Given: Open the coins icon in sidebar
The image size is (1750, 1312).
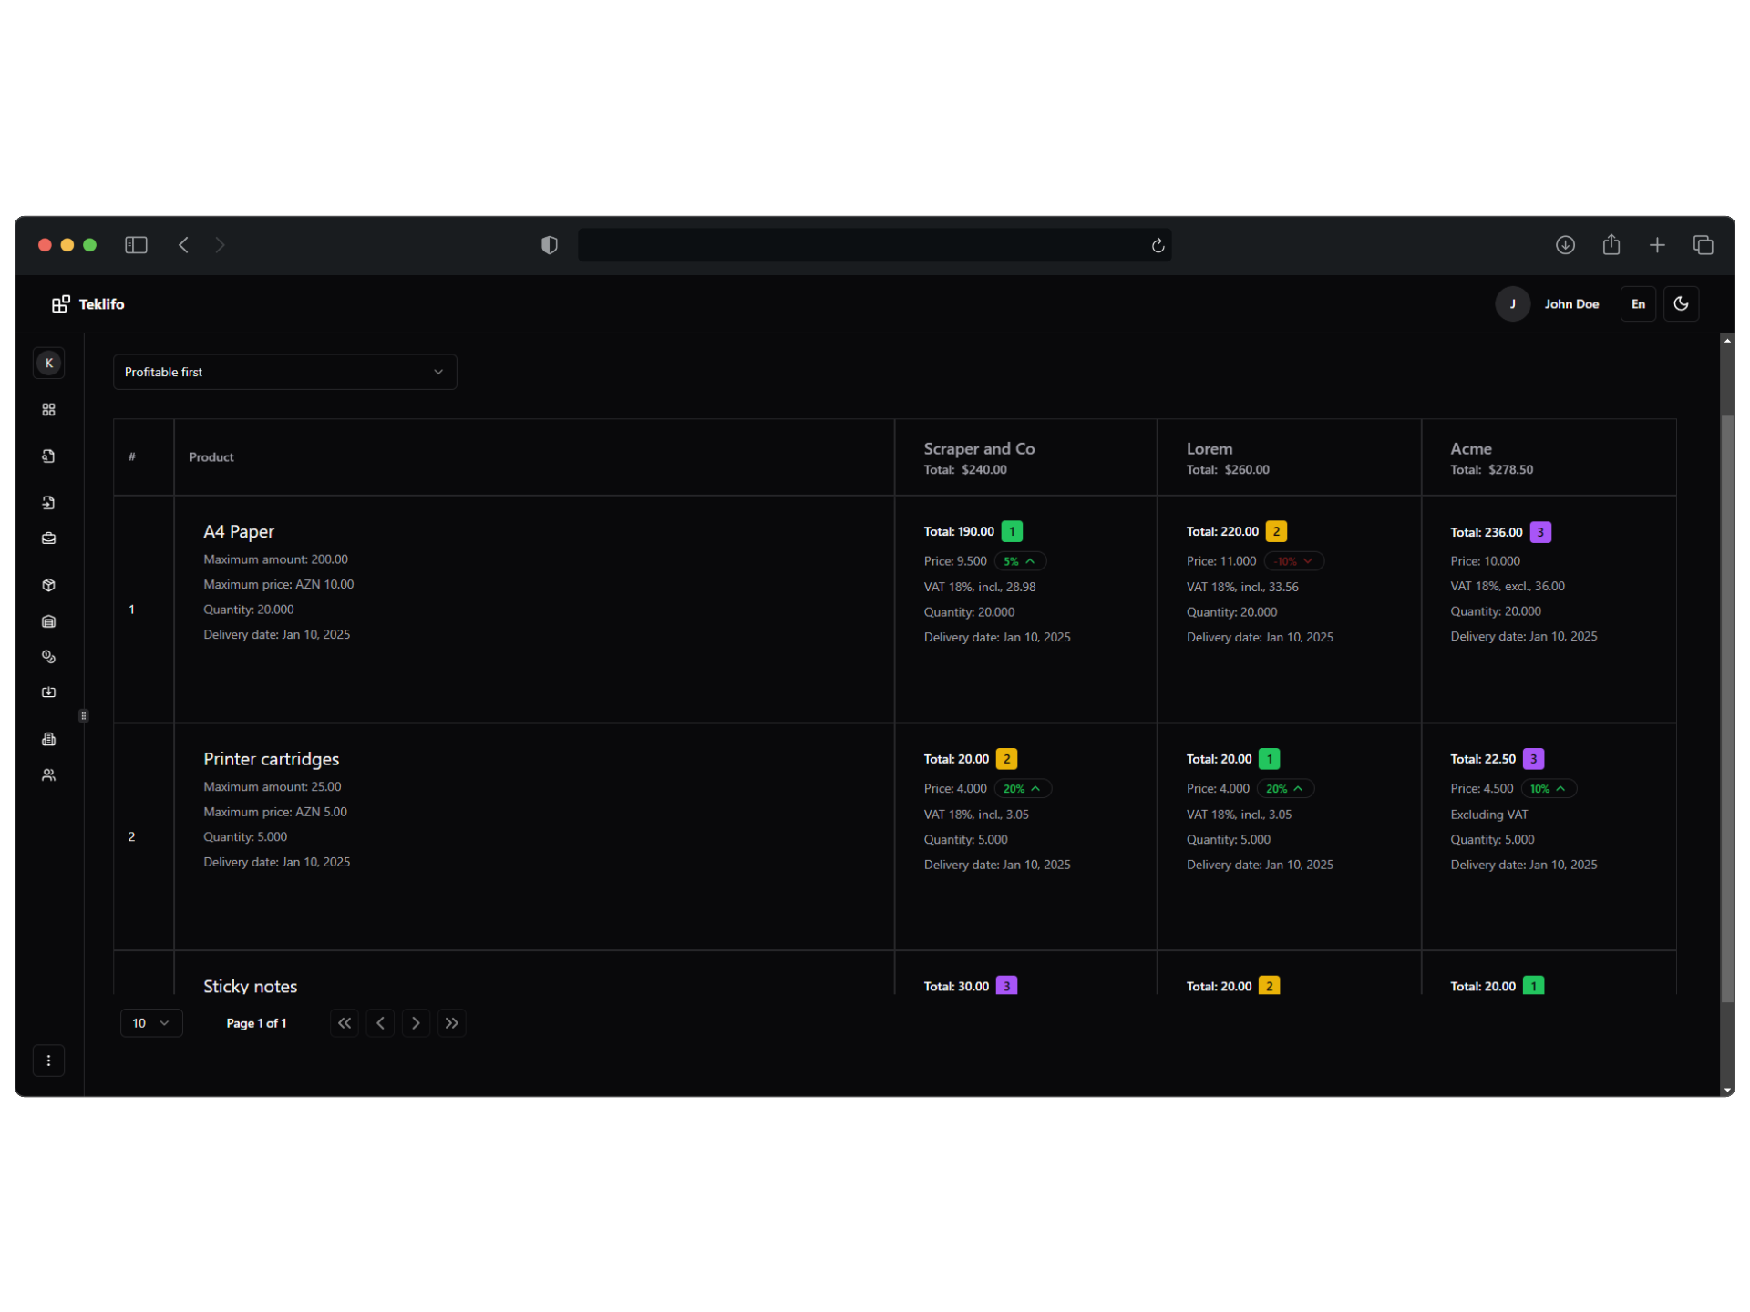Looking at the screenshot, I should 48,657.
